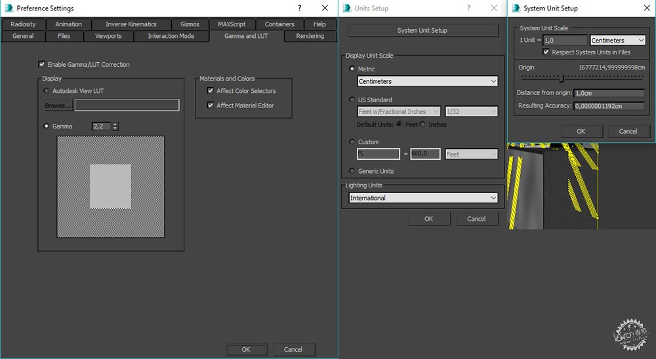Switch to the Animation tab
The width and height of the screenshot is (656, 359).
tap(69, 24)
